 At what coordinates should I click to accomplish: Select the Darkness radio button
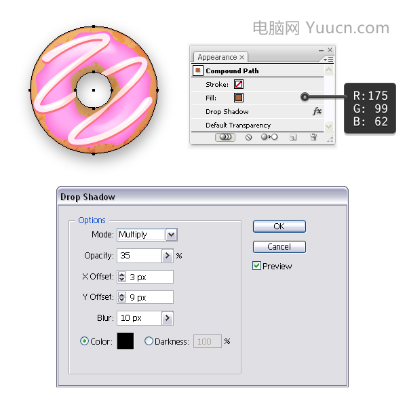click(149, 341)
